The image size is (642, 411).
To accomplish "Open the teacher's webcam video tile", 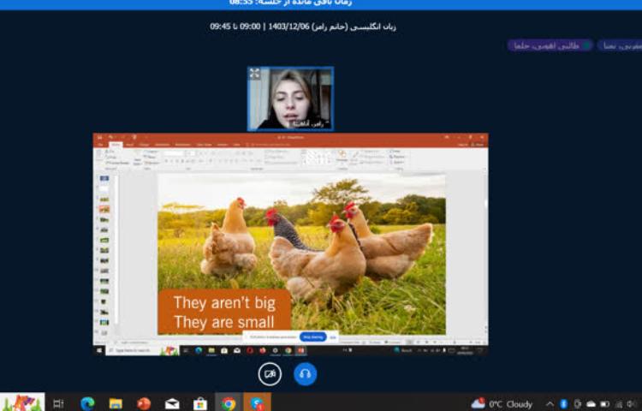I will point(290,98).
